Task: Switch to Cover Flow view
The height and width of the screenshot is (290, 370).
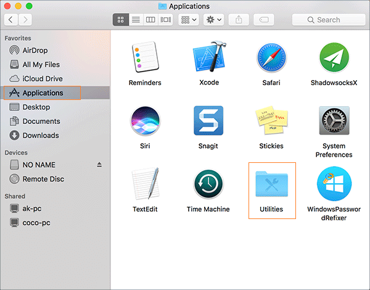Action: pyautogui.click(x=166, y=20)
